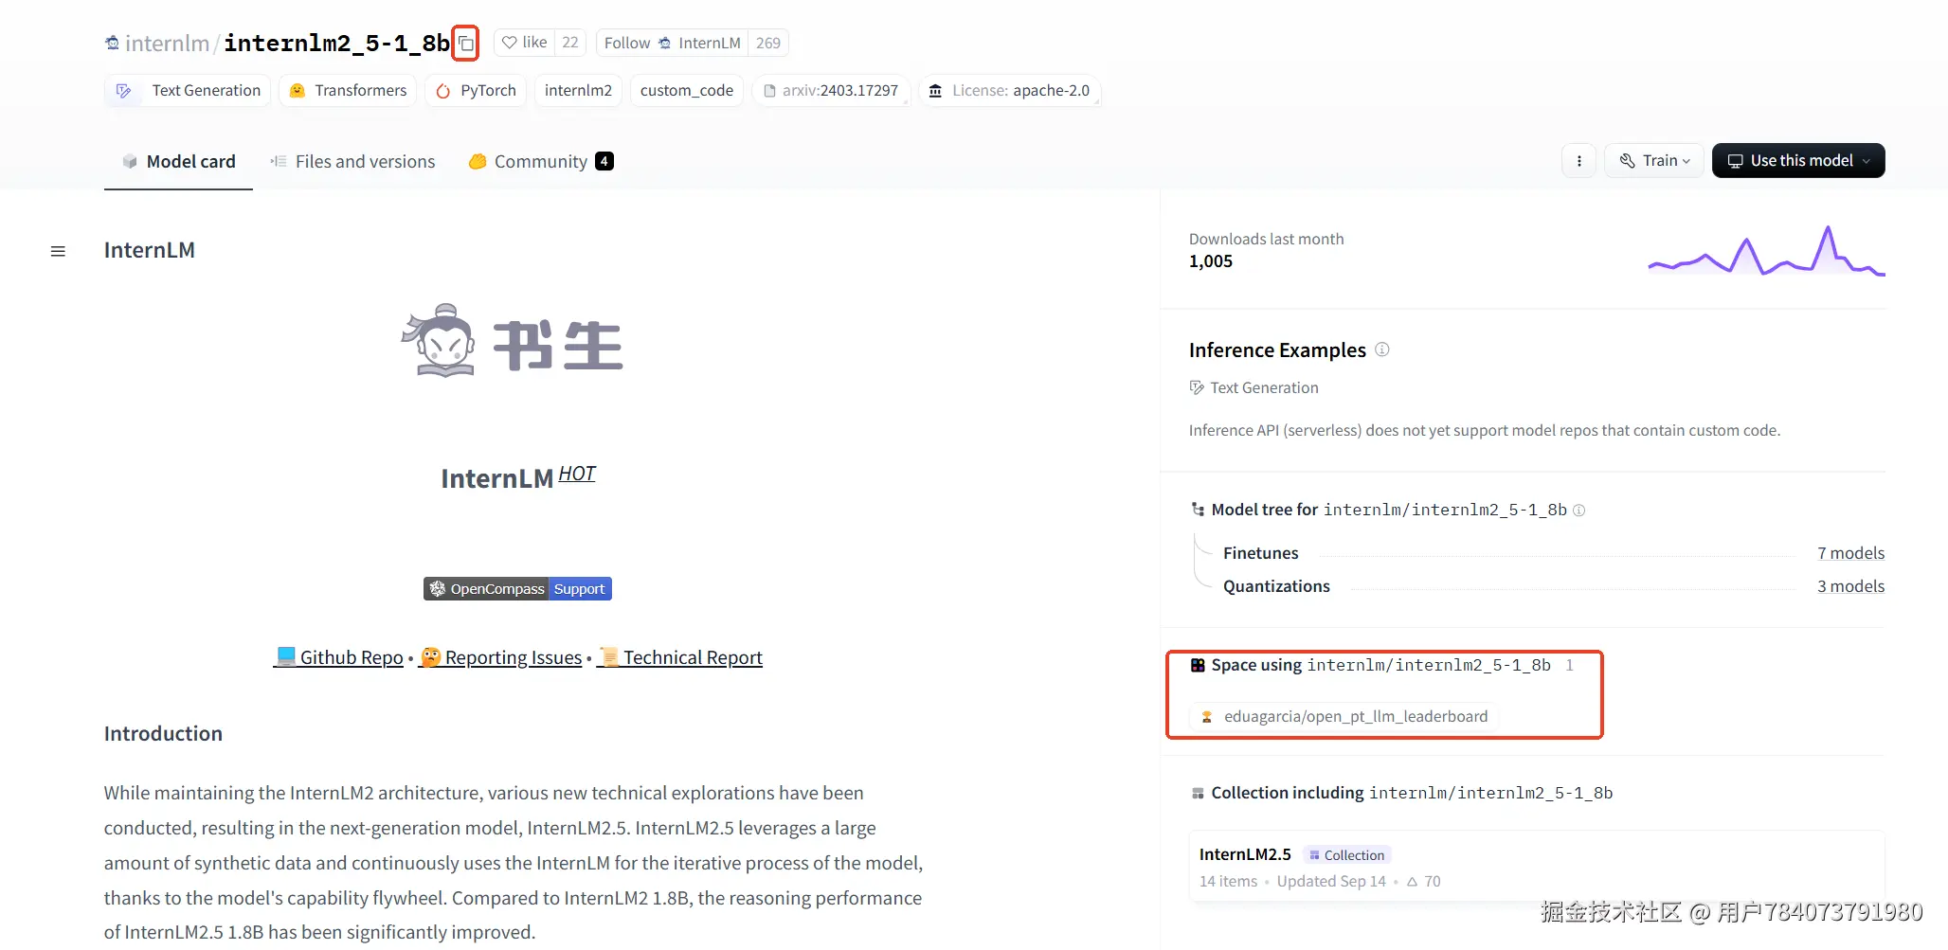This screenshot has width=1948, height=950.
Task: Switch to the Model card tab
Action: [178, 162]
